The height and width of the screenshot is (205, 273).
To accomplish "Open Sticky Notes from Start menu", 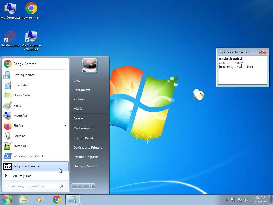I will (36, 95).
